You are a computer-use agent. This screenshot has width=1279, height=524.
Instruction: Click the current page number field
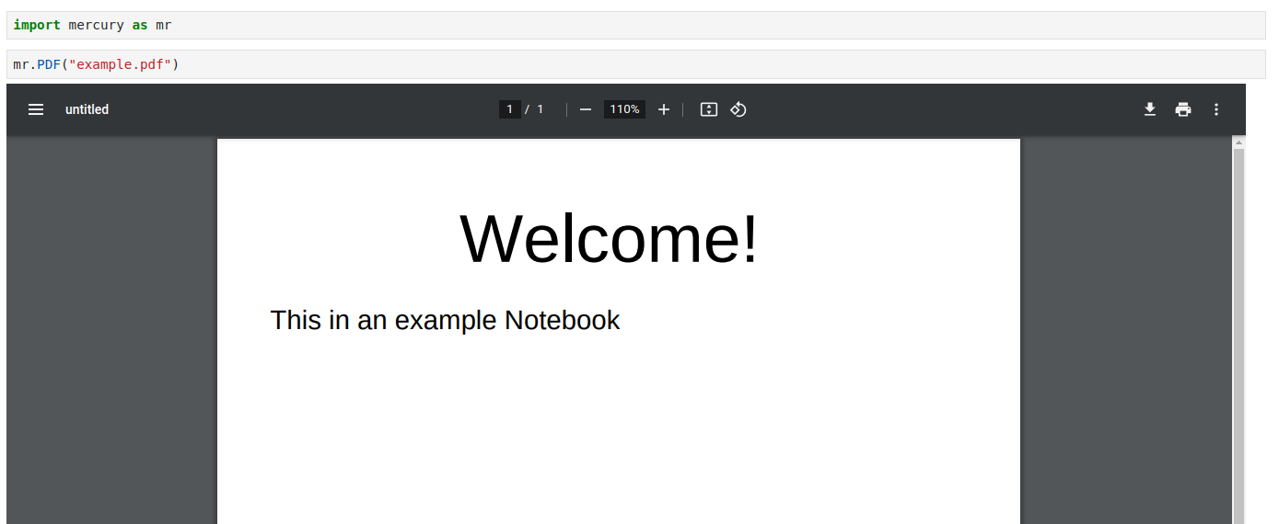point(510,109)
